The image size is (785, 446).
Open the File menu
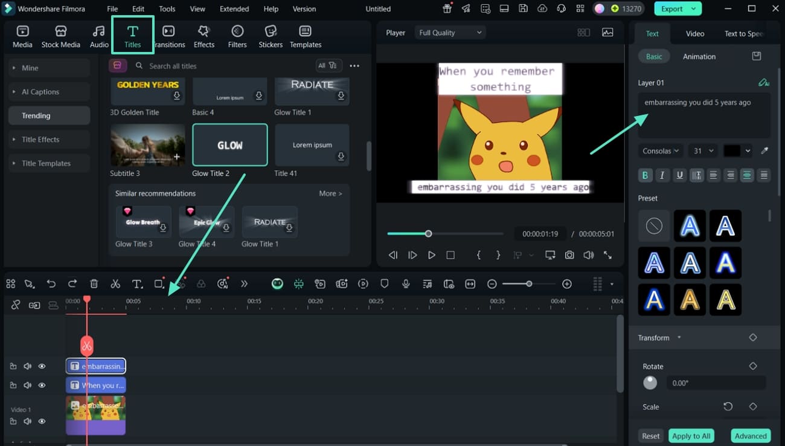[x=112, y=9]
